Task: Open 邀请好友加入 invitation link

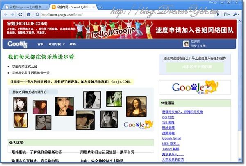Action: click(182, 112)
